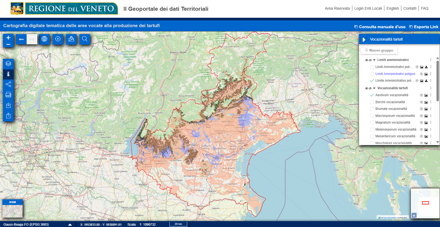
Task: Zoom to full extent with globe icon
Action: click(44, 39)
